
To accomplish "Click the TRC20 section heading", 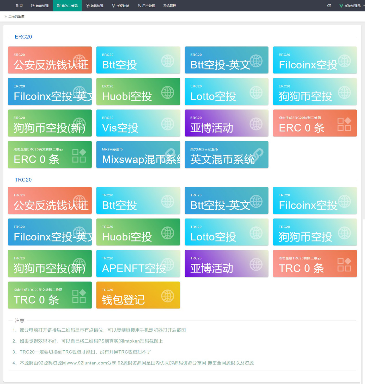I will point(23,180).
